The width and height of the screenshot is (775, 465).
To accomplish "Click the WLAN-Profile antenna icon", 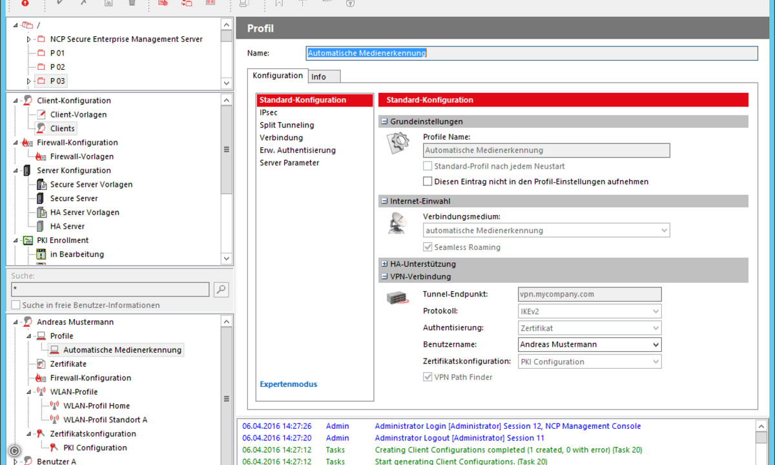I will pyautogui.click(x=41, y=392).
